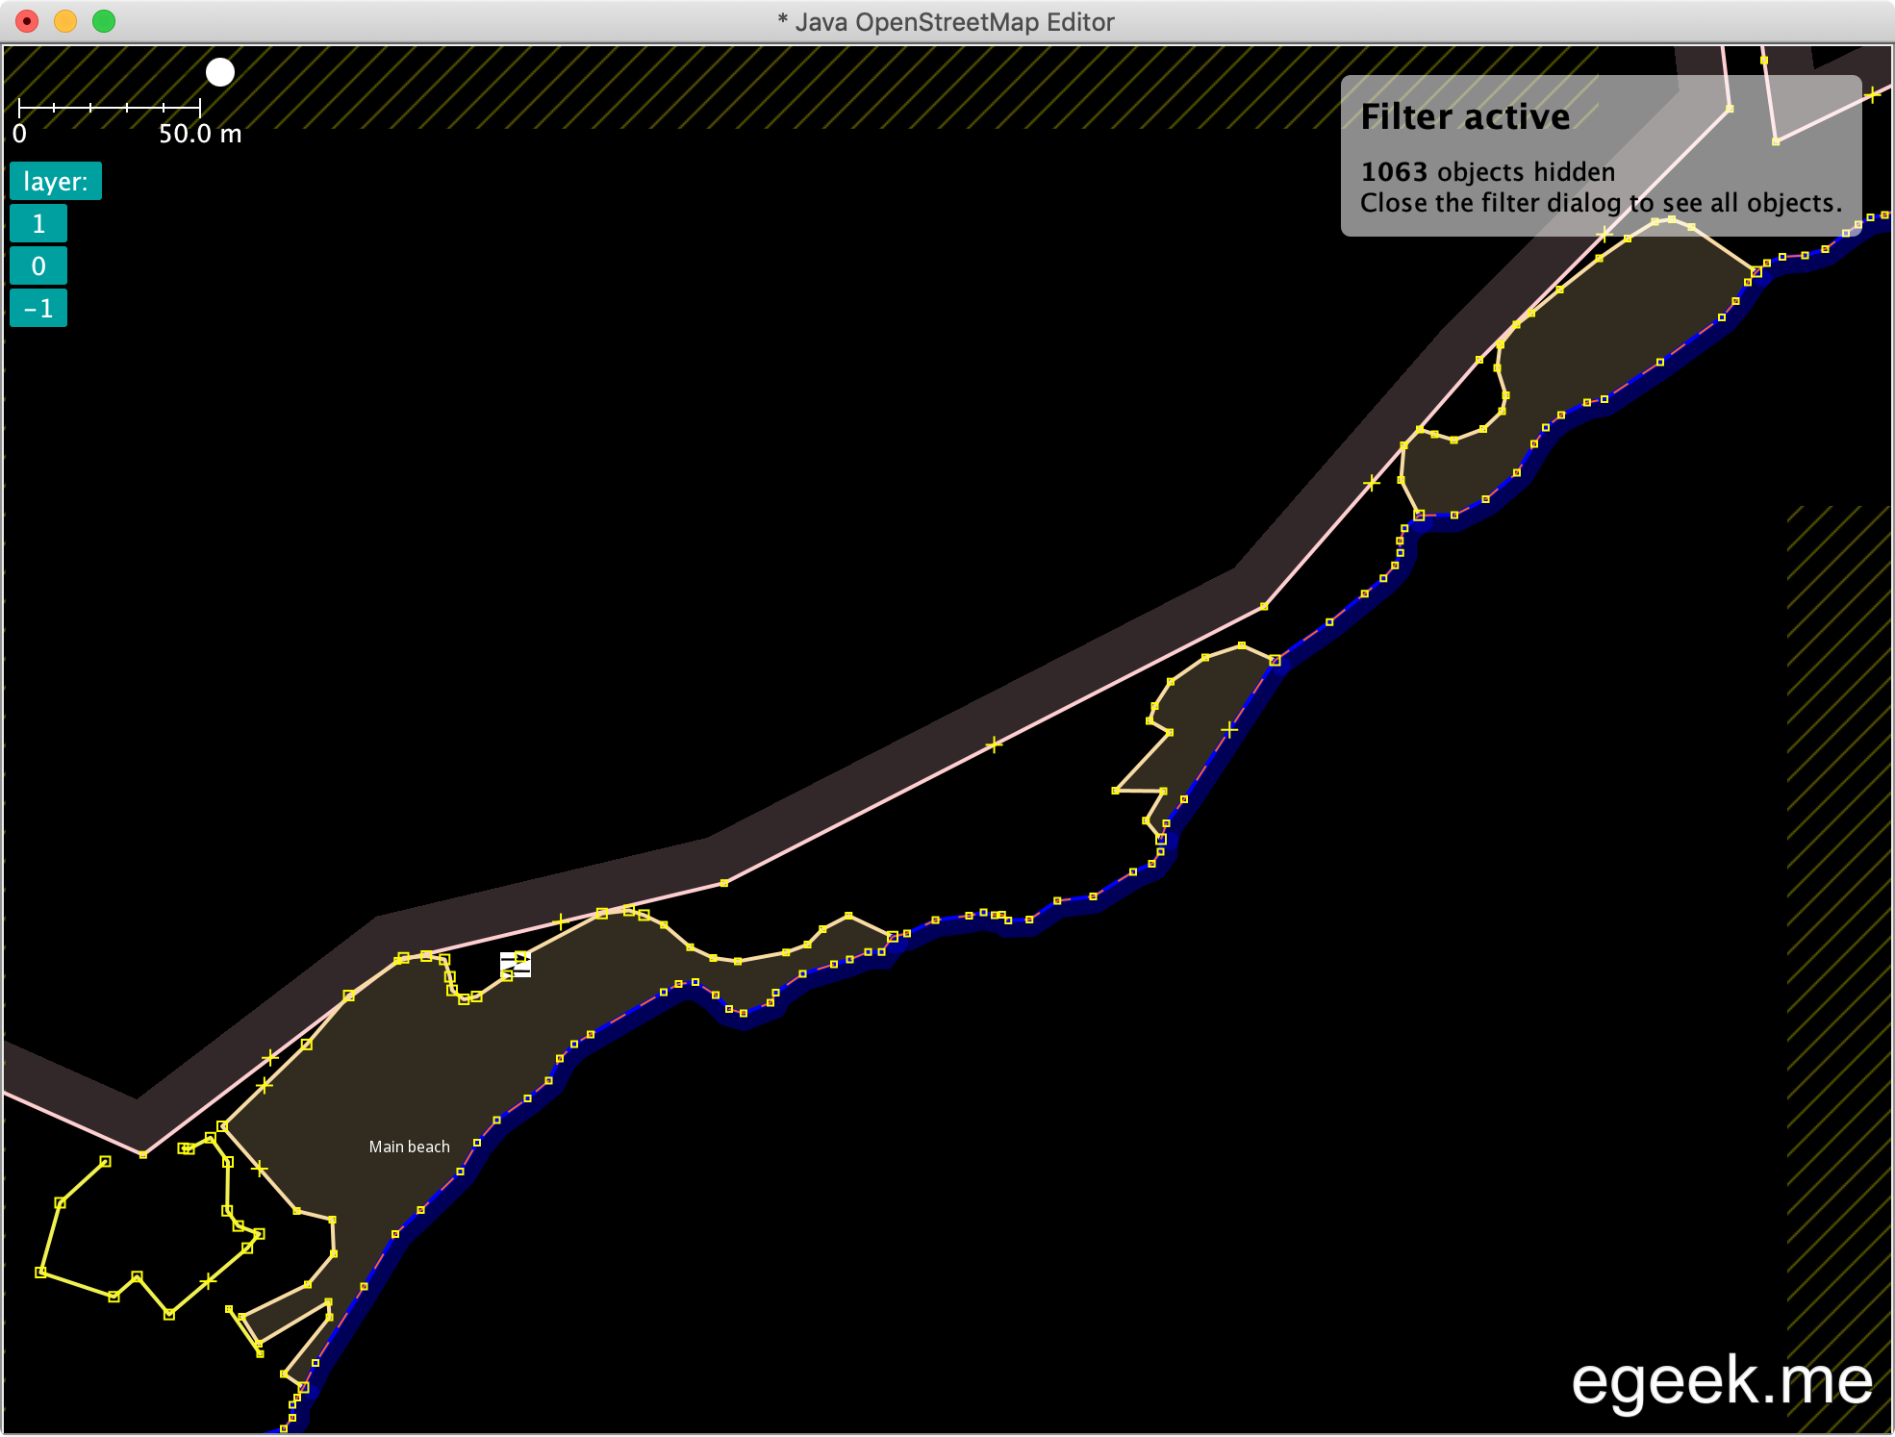Viewport: 1895px width, 1437px height.
Task: Click the hatched area on right edge
Action: pos(1837,866)
